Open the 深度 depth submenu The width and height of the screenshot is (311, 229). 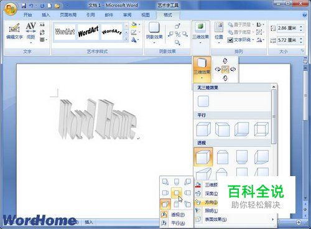tap(207, 194)
